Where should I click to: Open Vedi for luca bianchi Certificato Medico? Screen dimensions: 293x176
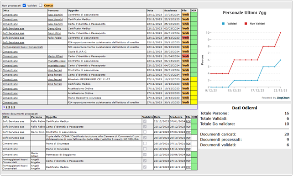tap(186, 19)
